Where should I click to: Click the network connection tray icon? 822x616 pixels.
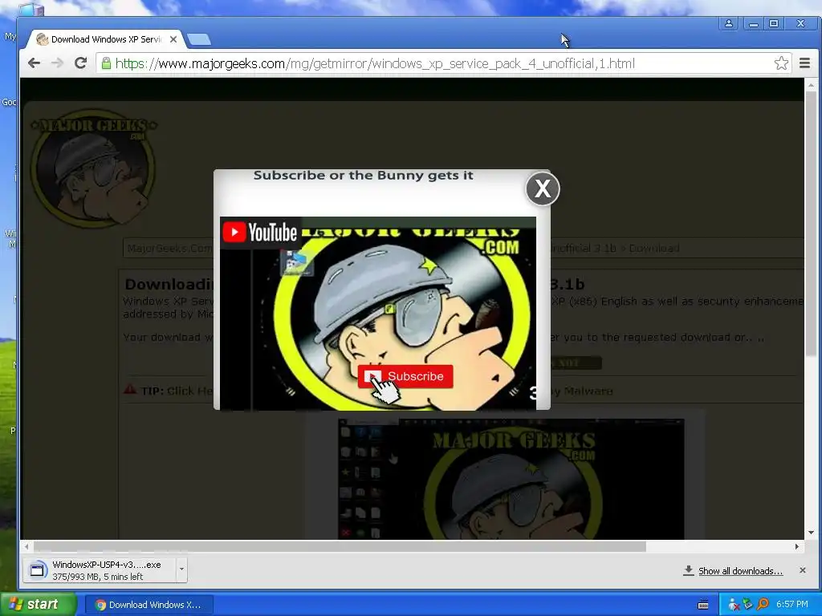click(734, 605)
